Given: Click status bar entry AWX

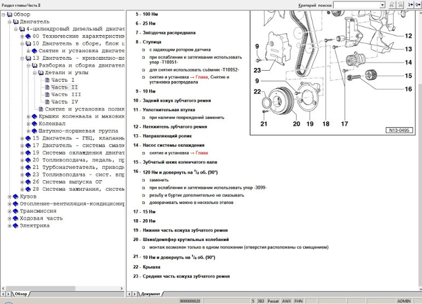Looking at the screenshot, I should [286, 301].
